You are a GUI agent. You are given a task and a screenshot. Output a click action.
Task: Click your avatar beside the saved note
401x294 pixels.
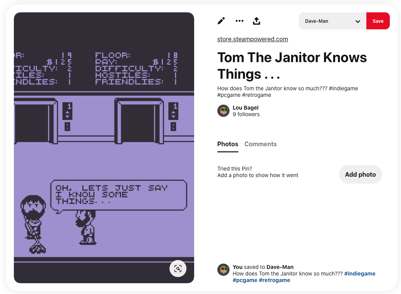[x=223, y=270]
